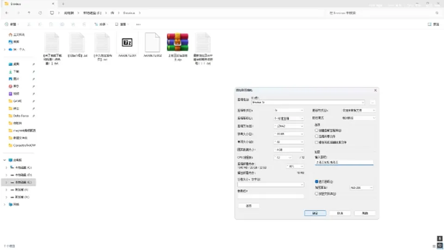Enable the create self-extracting archive checkbox

click(x=316, y=130)
